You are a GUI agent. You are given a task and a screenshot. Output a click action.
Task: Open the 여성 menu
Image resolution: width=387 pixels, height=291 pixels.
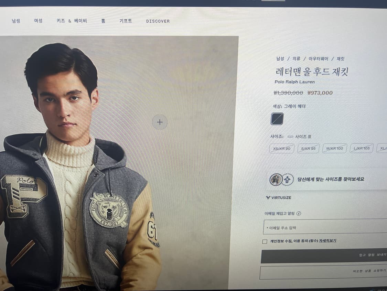[x=38, y=21]
